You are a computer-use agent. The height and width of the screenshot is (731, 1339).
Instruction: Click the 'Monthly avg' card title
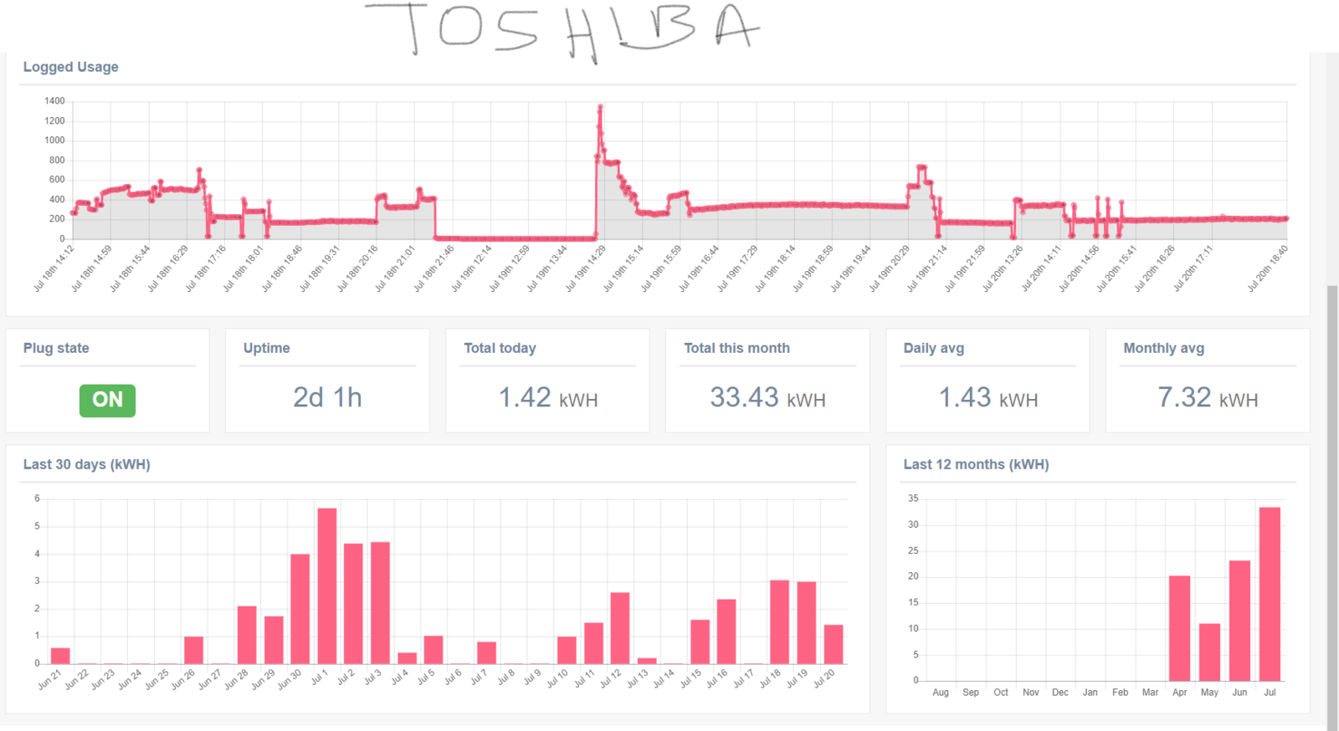pyautogui.click(x=1164, y=348)
